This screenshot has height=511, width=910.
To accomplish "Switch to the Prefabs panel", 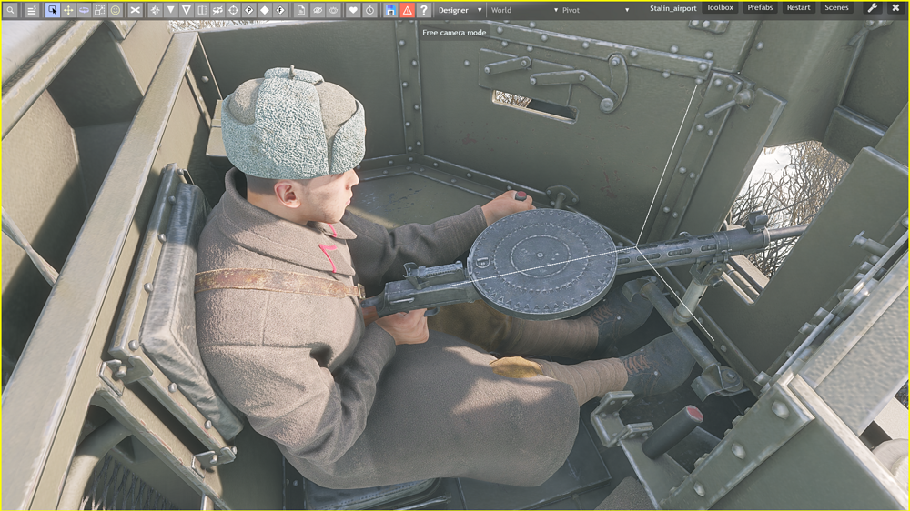I will coord(760,8).
